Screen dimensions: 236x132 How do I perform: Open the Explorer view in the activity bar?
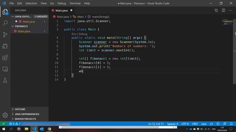5,12
